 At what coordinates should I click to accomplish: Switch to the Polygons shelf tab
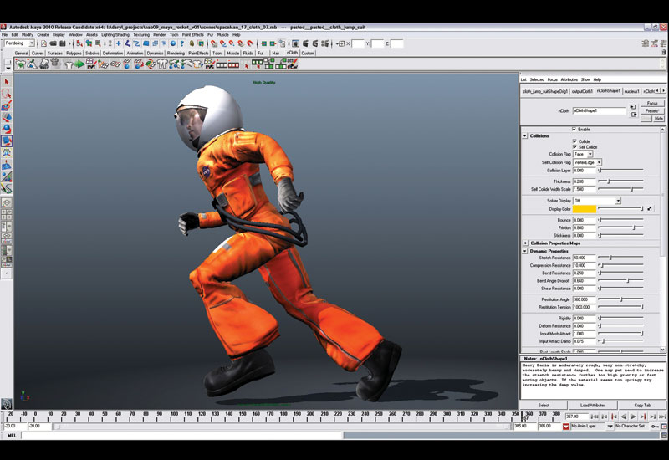click(74, 53)
